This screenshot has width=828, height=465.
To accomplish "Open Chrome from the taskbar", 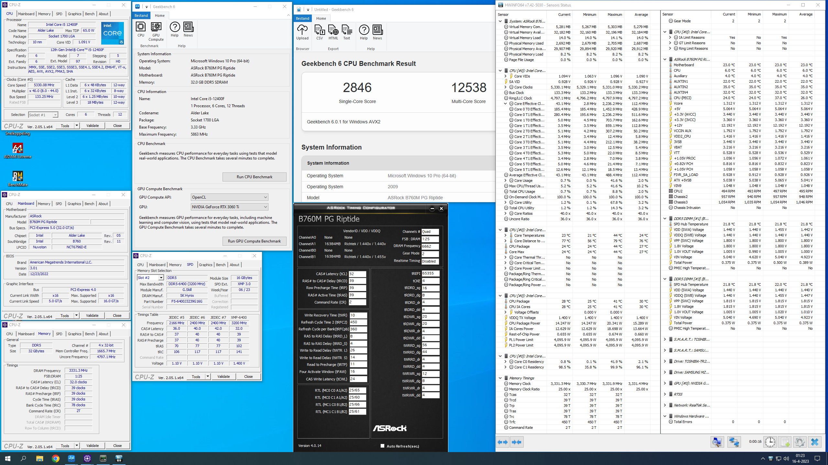I will tap(56, 458).
